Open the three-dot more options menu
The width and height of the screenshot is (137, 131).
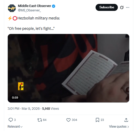(128, 8)
